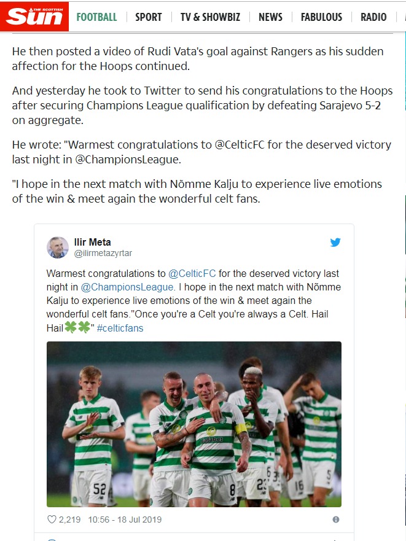Screen dimensions: 406x541
Task: Click the #celticfans hashtag
Action: pyautogui.click(x=120, y=328)
